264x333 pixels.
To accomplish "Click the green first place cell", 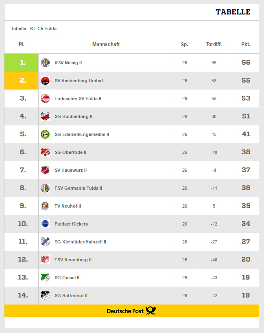I will point(22,63).
